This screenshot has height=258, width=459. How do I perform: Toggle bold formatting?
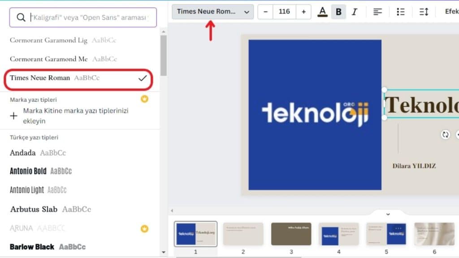tap(338, 12)
